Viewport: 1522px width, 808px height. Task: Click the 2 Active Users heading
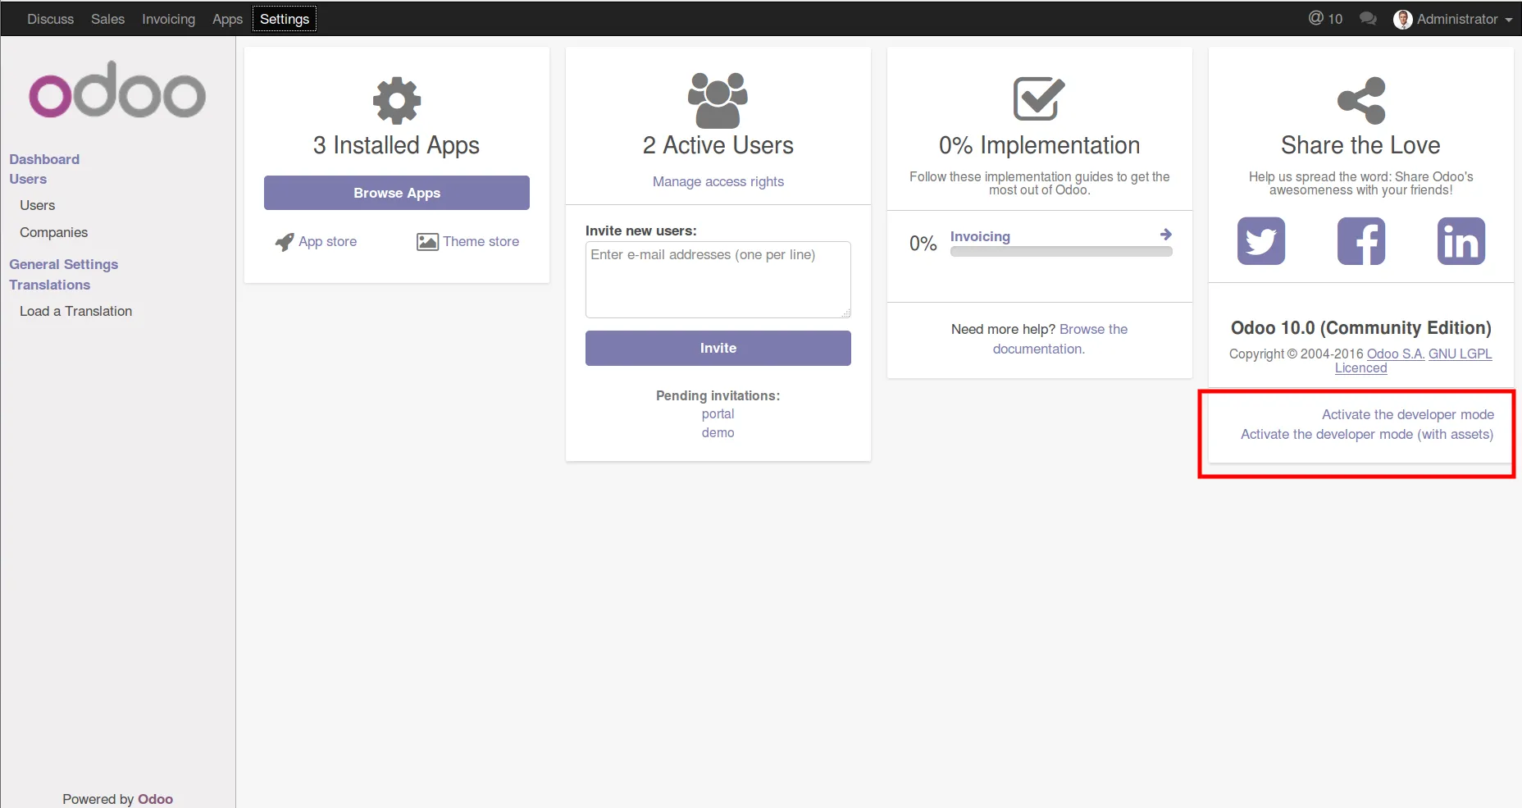[x=718, y=145]
